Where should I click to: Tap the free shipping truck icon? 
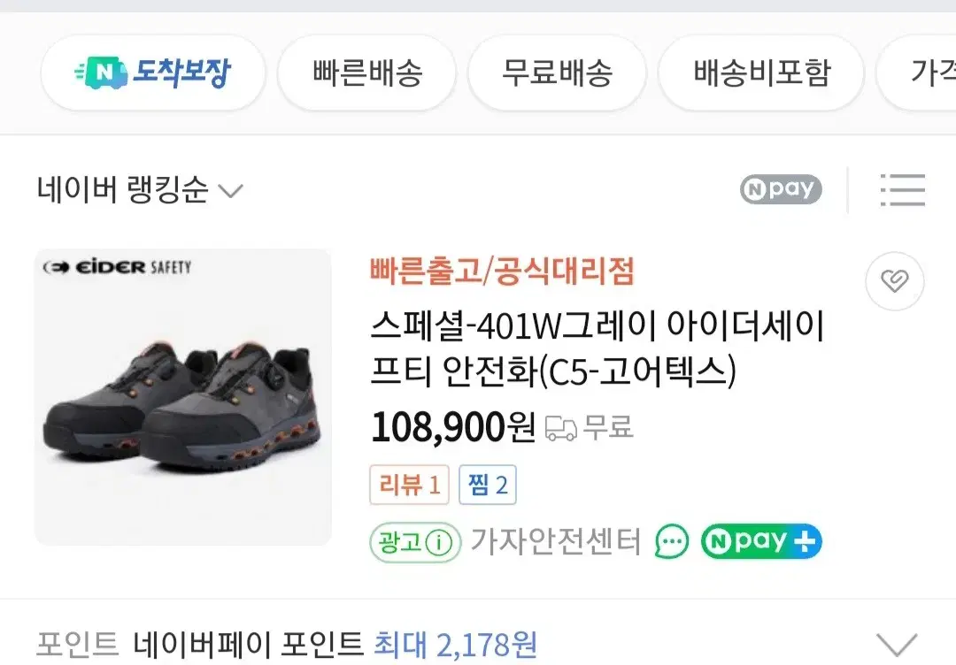coord(561,427)
